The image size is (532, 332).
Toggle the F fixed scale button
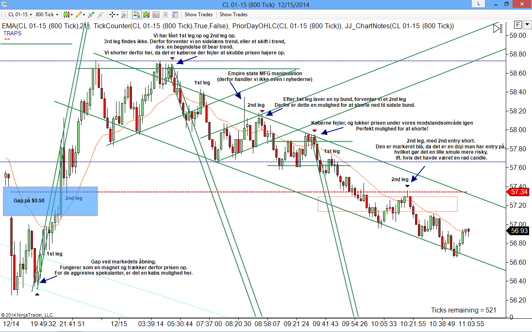[518, 24]
